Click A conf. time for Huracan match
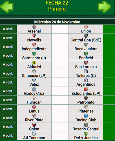 pyautogui.click(x=8, y=100)
